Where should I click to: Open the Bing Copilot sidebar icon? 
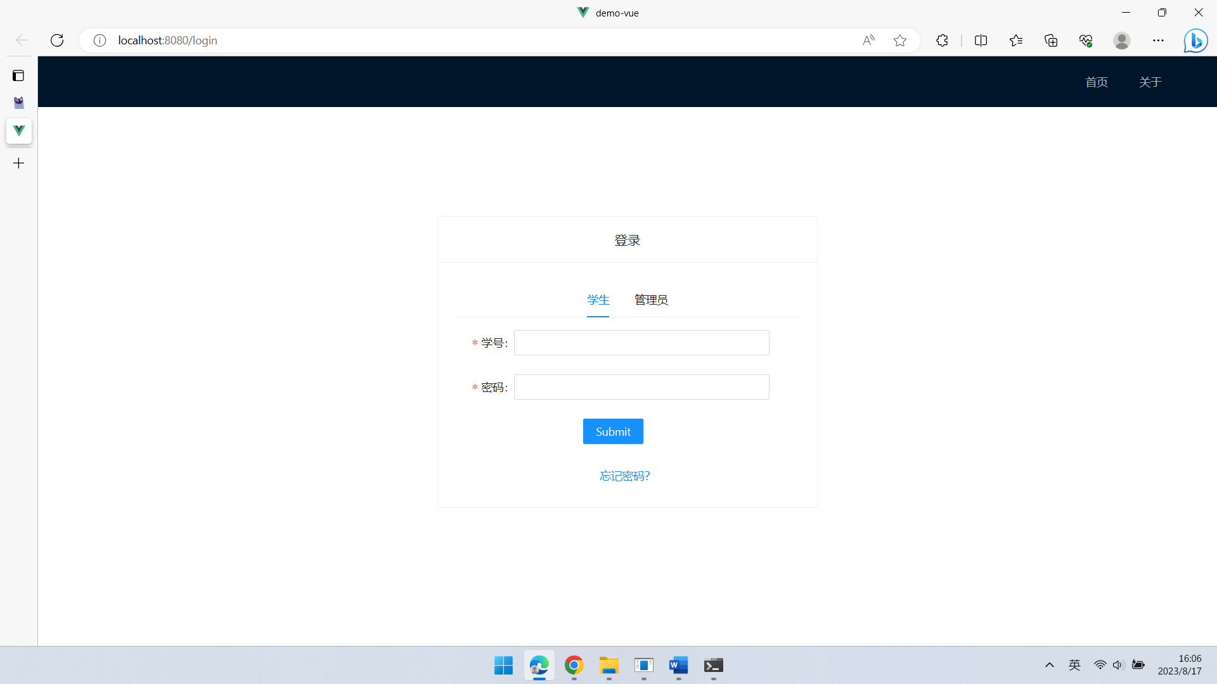pyautogui.click(x=1195, y=41)
